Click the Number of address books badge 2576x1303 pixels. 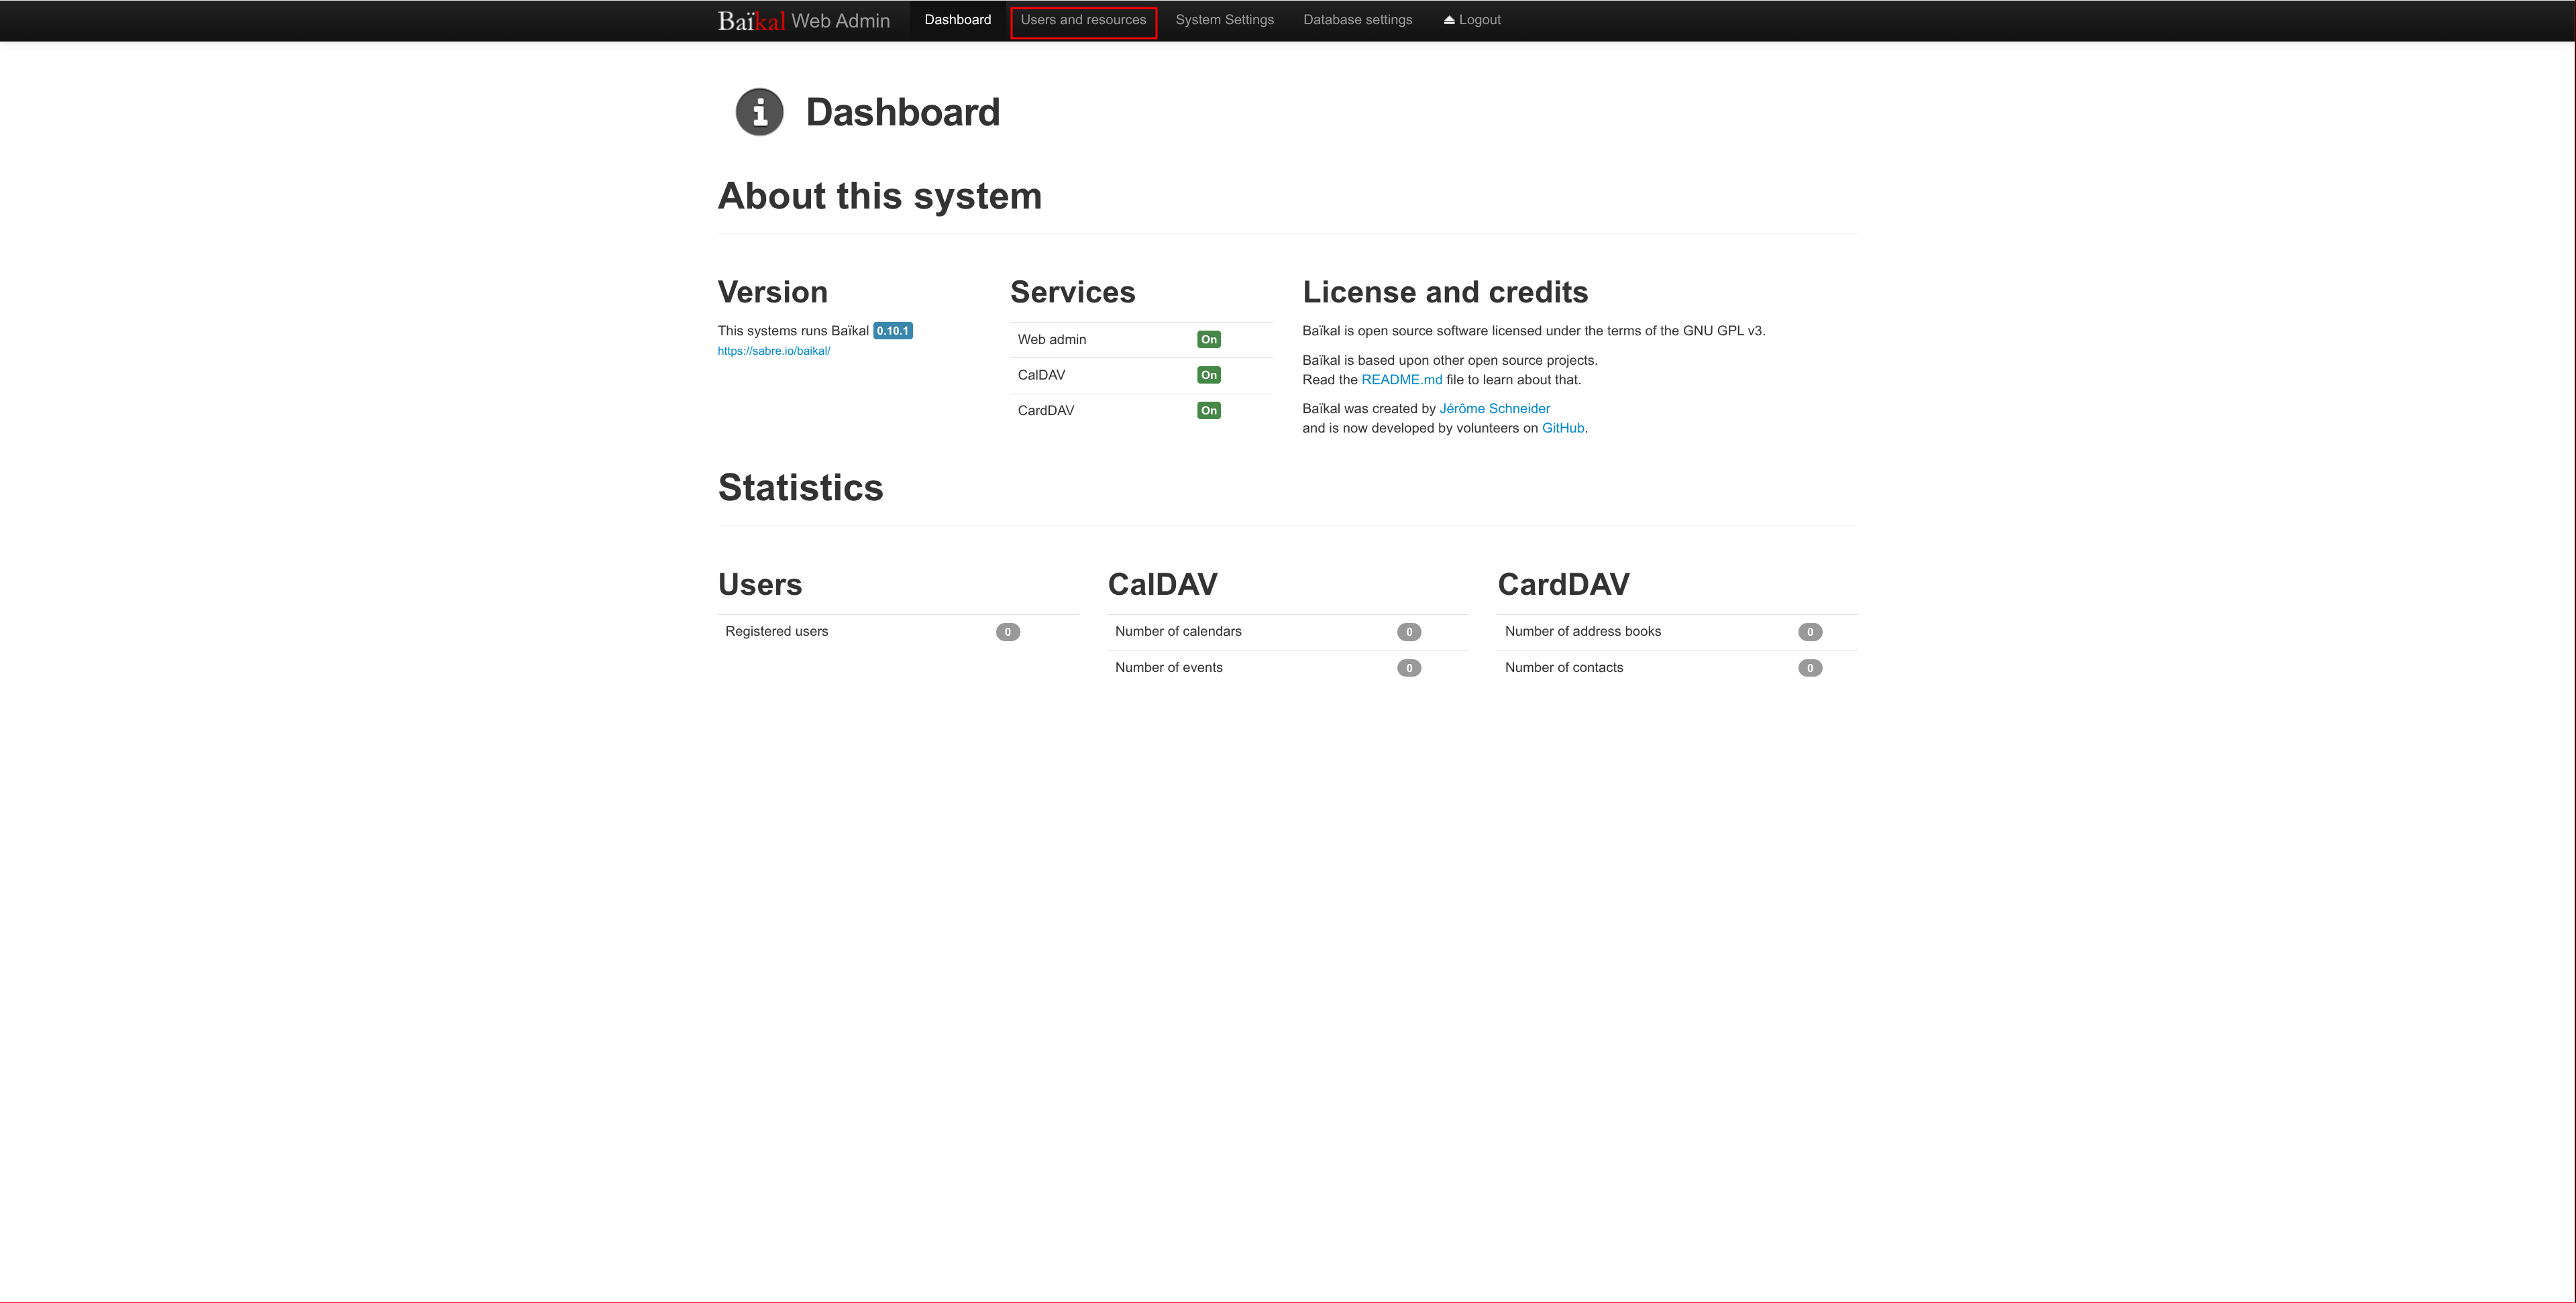click(x=1809, y=632)
